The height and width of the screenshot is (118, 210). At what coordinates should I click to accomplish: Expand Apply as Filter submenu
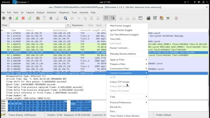pos(127,60)
